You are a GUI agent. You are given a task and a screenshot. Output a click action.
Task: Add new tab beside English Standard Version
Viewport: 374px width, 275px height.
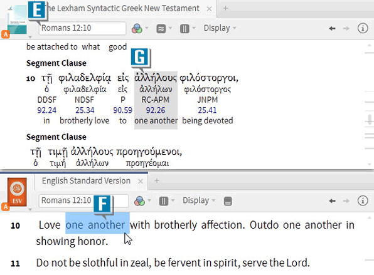(157, 180)
